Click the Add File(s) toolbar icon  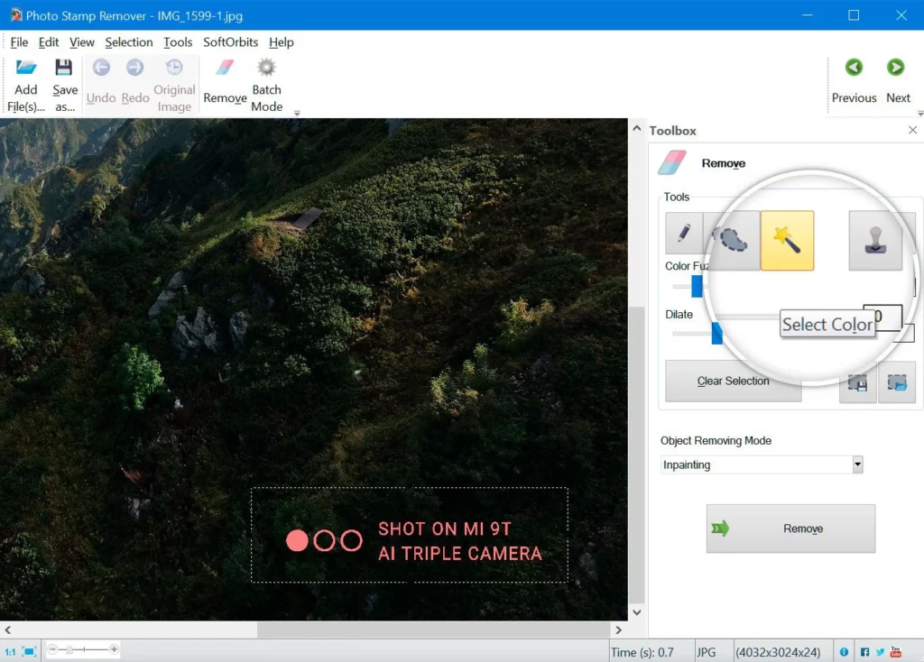26,86
